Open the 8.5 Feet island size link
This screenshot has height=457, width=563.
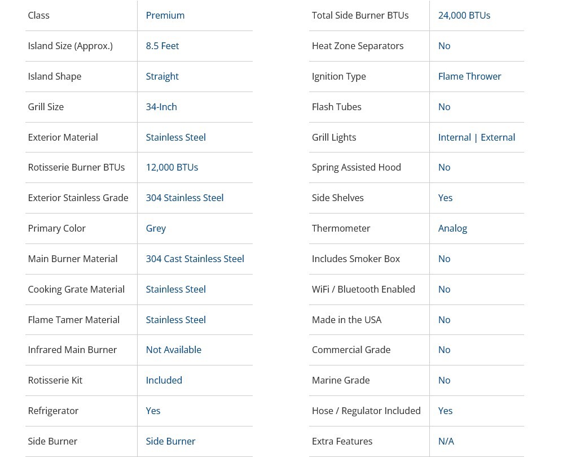[x=162, y=46]
